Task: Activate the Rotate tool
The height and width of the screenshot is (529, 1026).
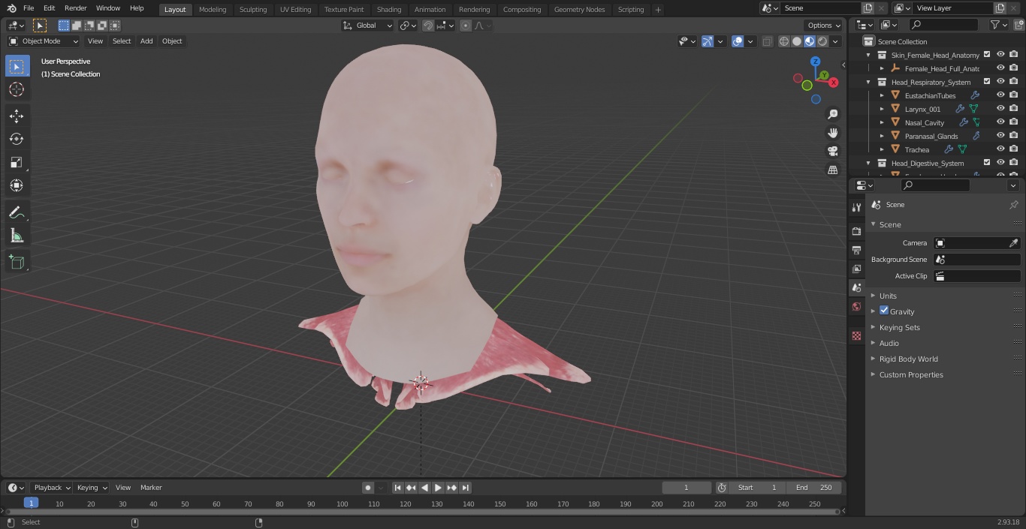Action: pos(17,139)
